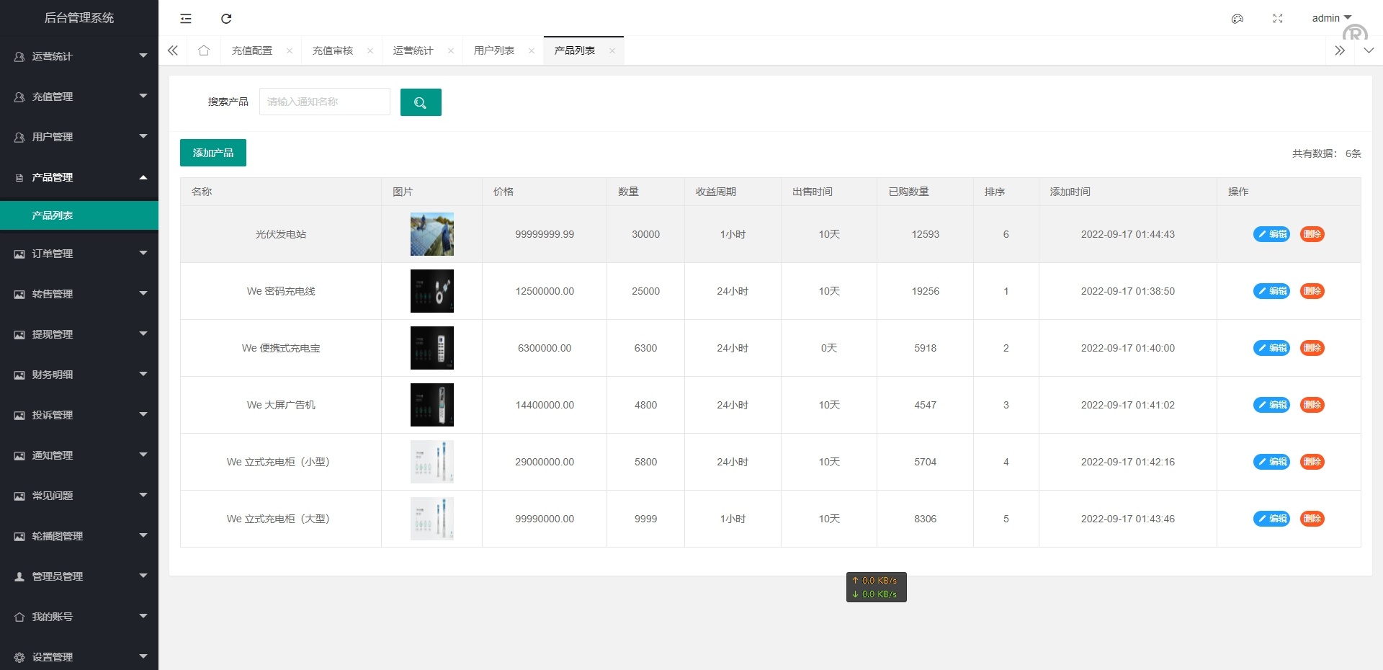Collapse the sidebar with the menu toggle icon
The width and height of the screenshot is (1383, 670).
coord(186,19)
